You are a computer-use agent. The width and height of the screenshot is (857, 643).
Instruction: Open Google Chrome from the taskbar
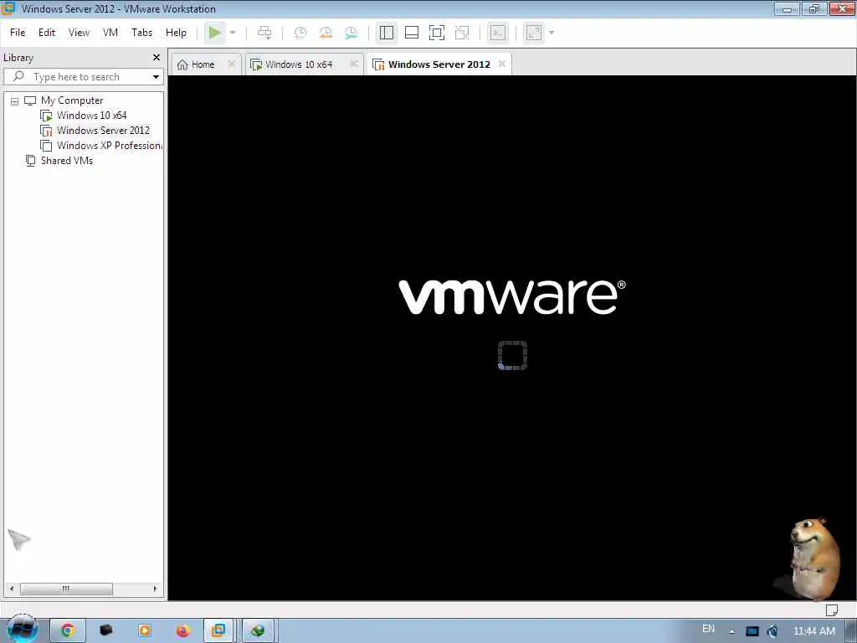[x=67, y=631]
